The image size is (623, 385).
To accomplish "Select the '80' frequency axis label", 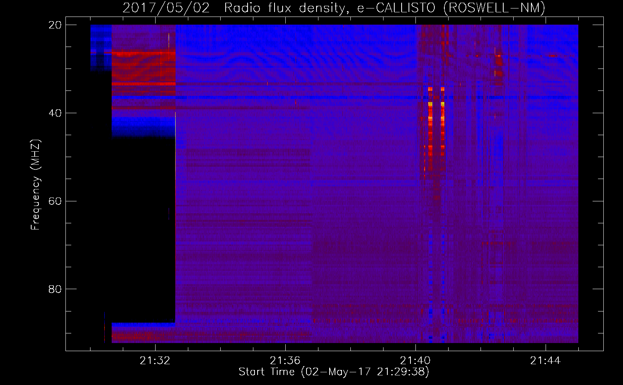I will (x=55, y=289).
